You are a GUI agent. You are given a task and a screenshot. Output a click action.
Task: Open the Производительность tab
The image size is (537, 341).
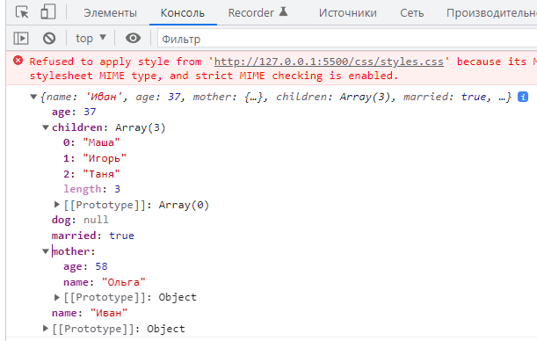pos(491,13)
